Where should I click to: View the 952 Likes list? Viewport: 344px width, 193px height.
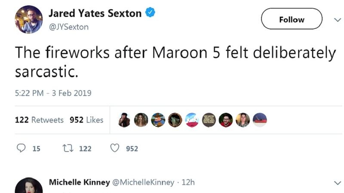coord(86,120)
